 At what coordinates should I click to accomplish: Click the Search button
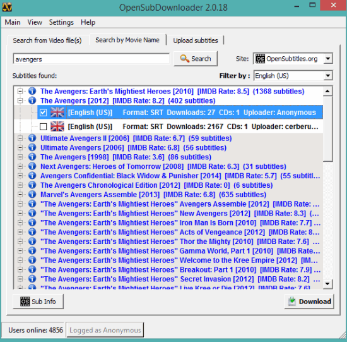[196, 59]
